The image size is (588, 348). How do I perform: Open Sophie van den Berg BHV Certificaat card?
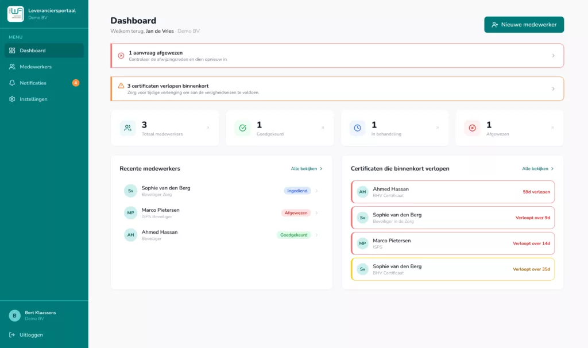(x=452, y=269)
